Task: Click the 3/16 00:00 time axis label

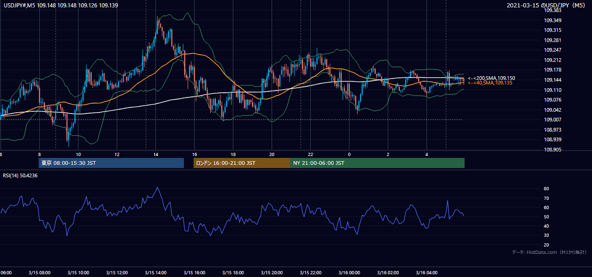Action: click(349, 272)
